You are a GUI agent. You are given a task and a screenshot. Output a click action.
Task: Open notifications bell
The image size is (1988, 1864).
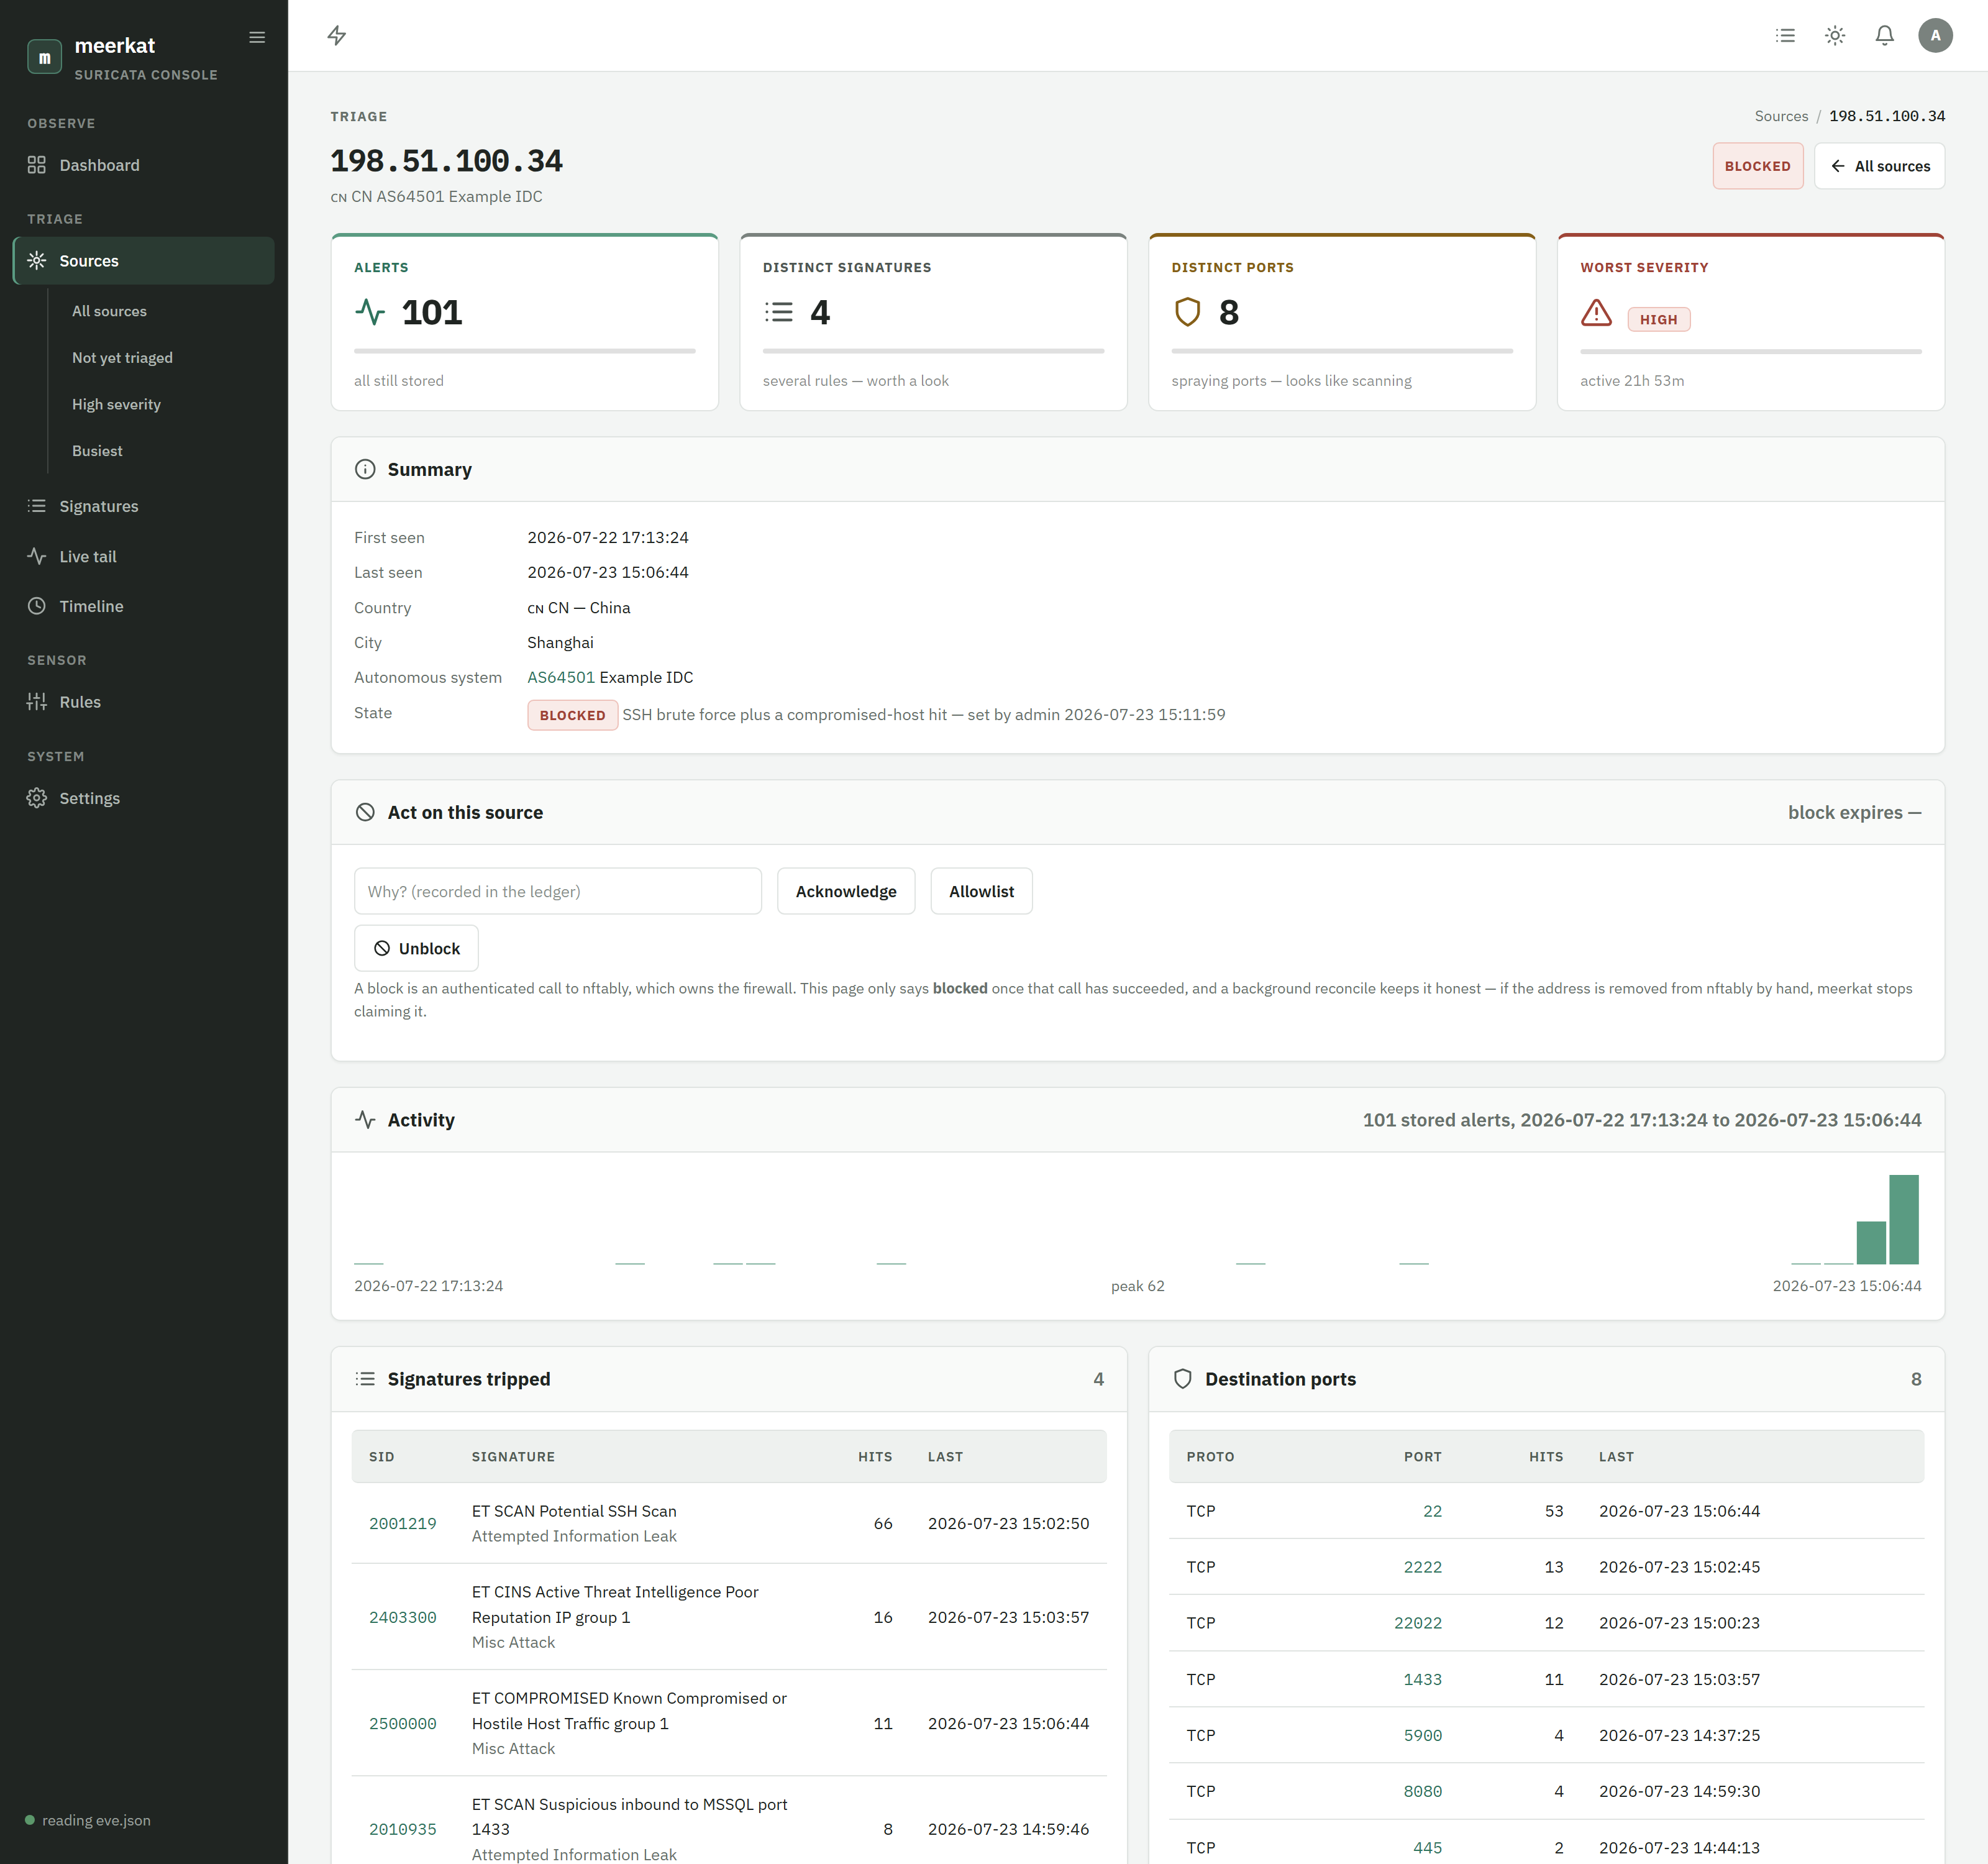click(x=1884, y=36)
